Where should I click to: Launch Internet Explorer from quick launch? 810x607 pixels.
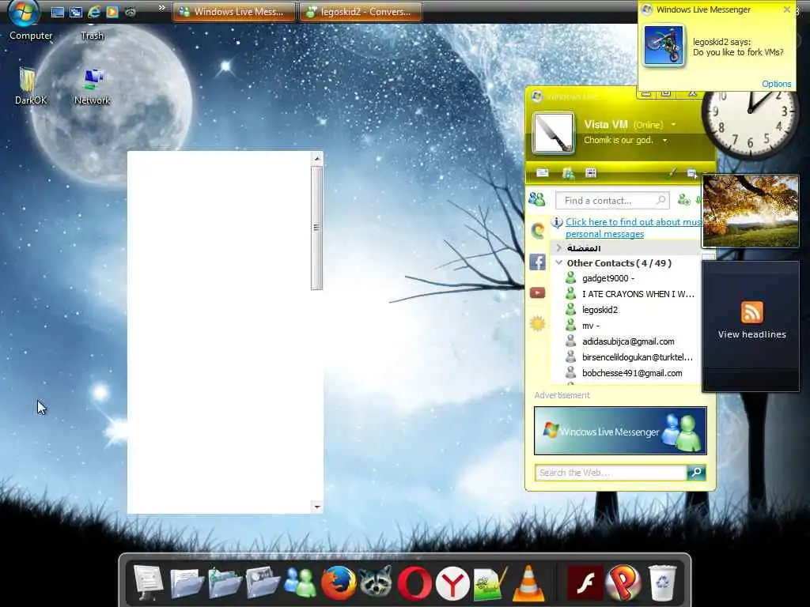[x=94, y=12]
